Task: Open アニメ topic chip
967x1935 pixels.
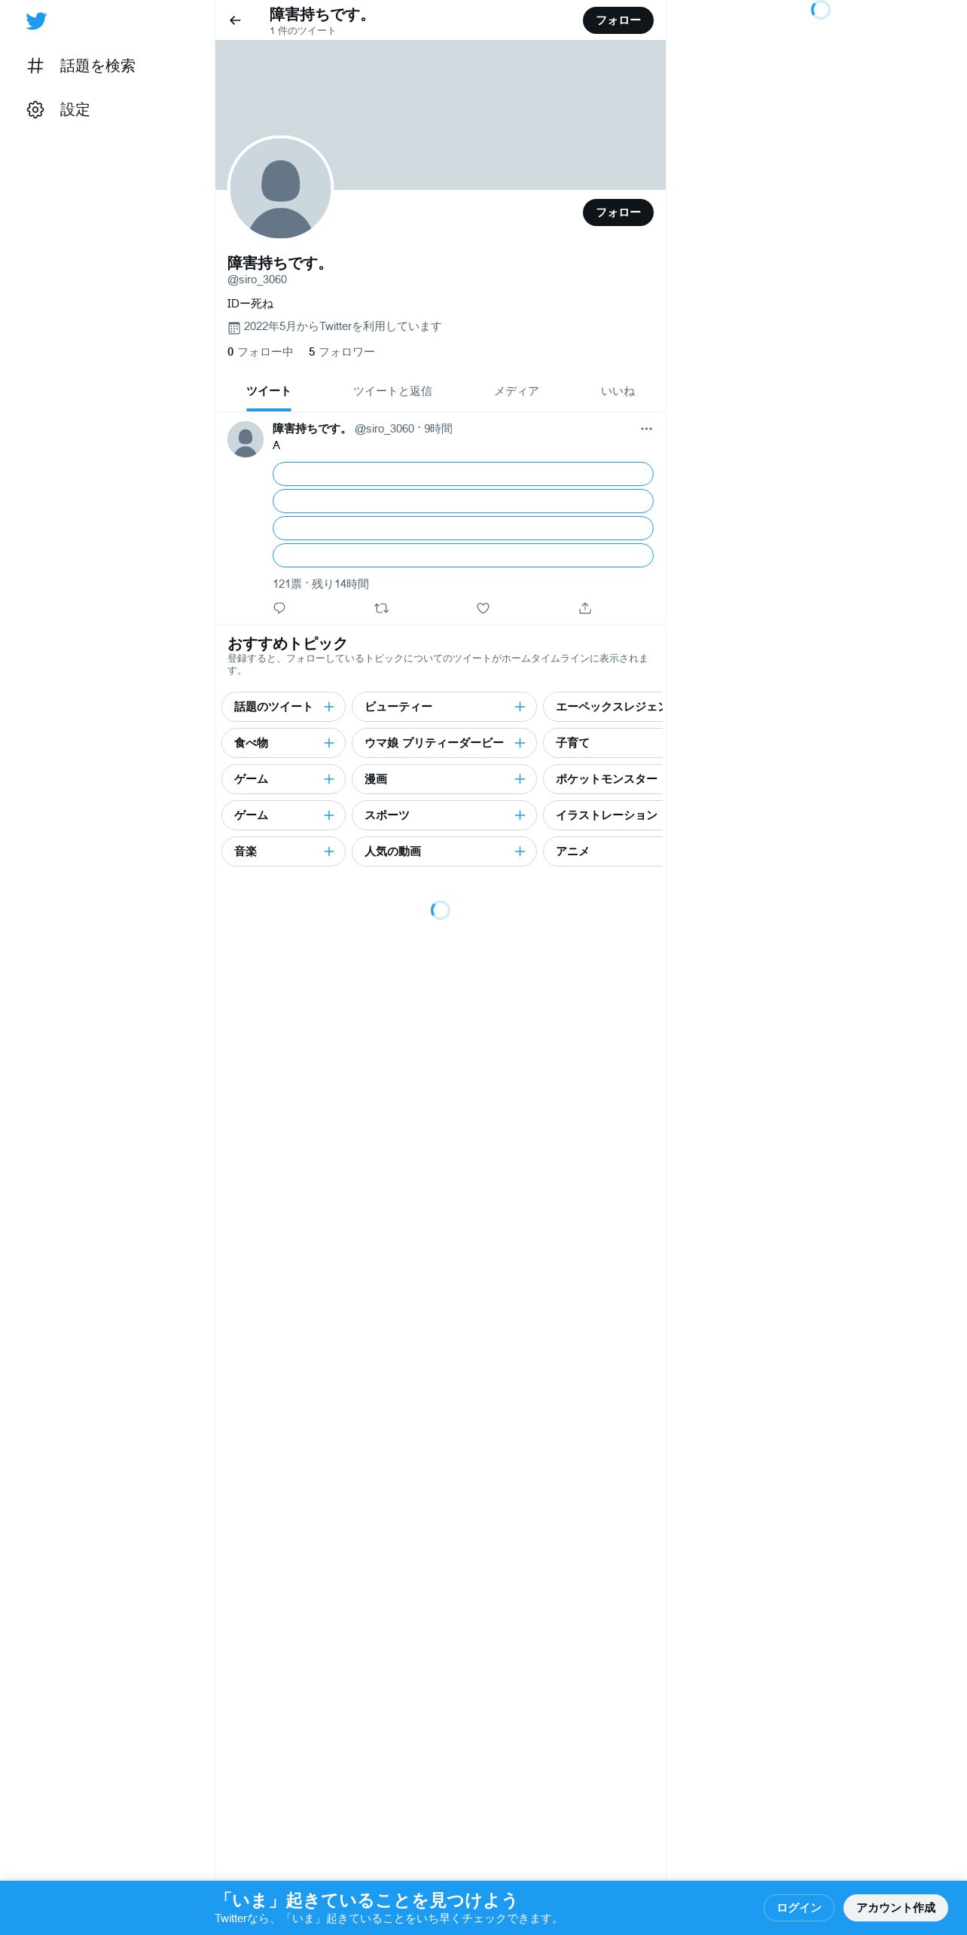Action: click(604, 851)
